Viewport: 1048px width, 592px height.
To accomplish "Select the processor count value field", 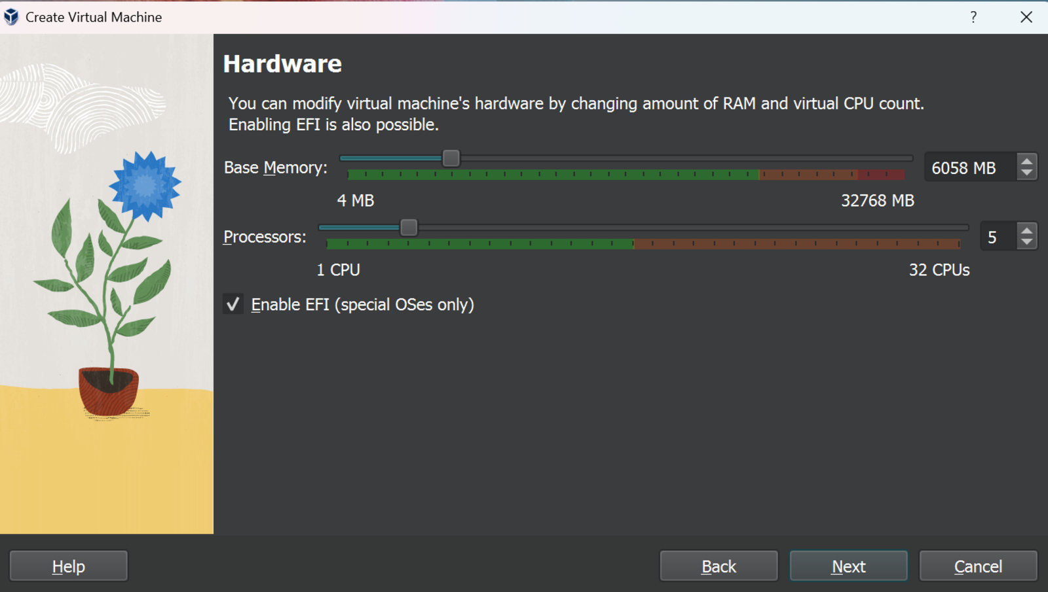I will tap(994, 236).
